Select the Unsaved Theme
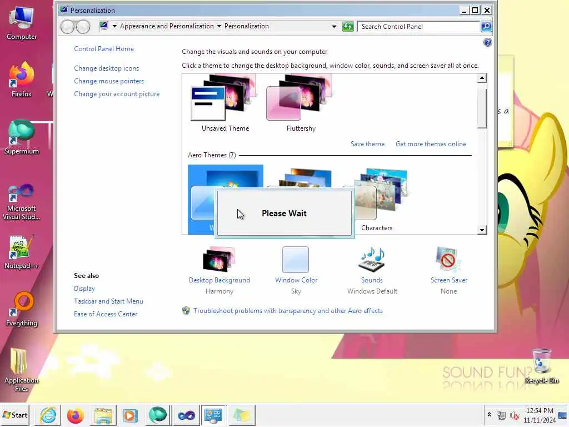The image size is (569, 427). [x=225, y=103]
